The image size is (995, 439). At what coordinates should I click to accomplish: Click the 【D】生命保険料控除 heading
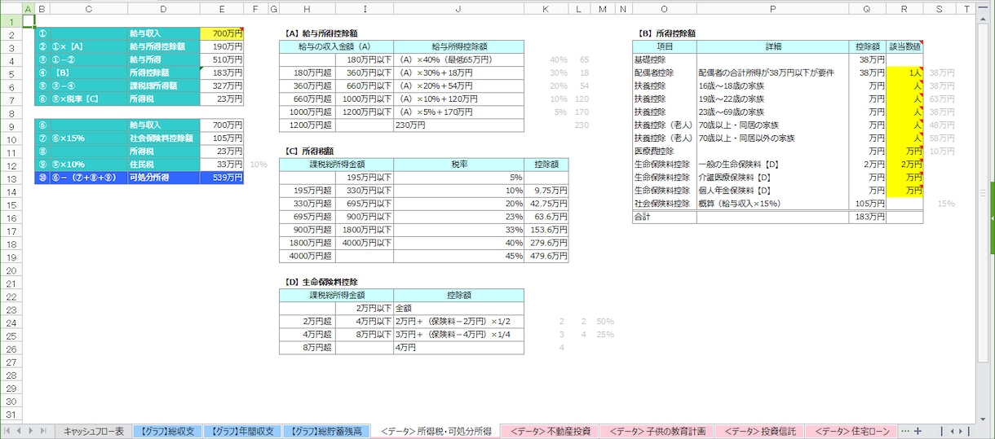(x=321, y=282)
